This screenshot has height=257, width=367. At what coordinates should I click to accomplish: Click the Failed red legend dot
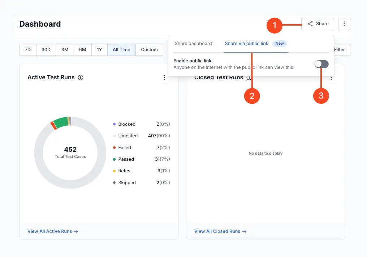click(x=115, y=148)
